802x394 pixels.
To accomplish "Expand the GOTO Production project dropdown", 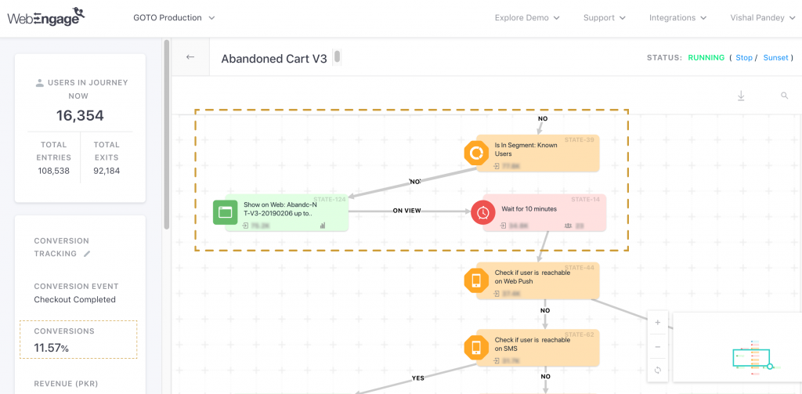I will pyautogui.click(x=174, y=17).
